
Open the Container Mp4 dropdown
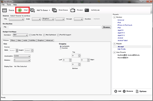[x=20, y=35]
